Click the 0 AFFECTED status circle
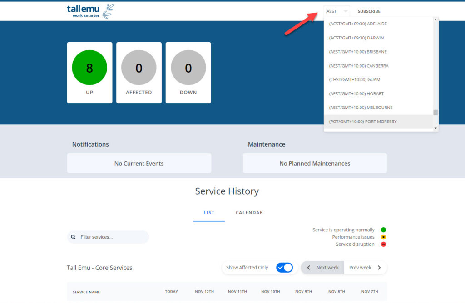Screen dimensions: 465x303 (x=139, y=68)
